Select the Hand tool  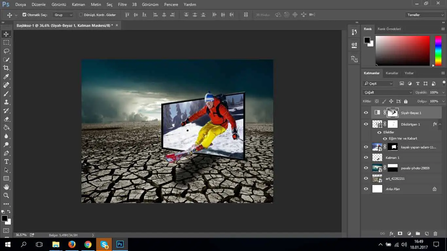tap(6, 187)
